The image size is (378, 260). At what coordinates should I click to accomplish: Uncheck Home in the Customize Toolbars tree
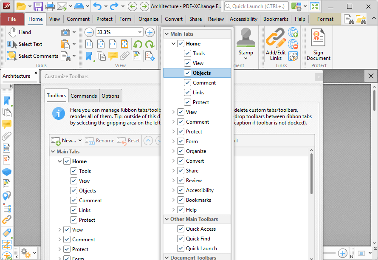(67, 161)
